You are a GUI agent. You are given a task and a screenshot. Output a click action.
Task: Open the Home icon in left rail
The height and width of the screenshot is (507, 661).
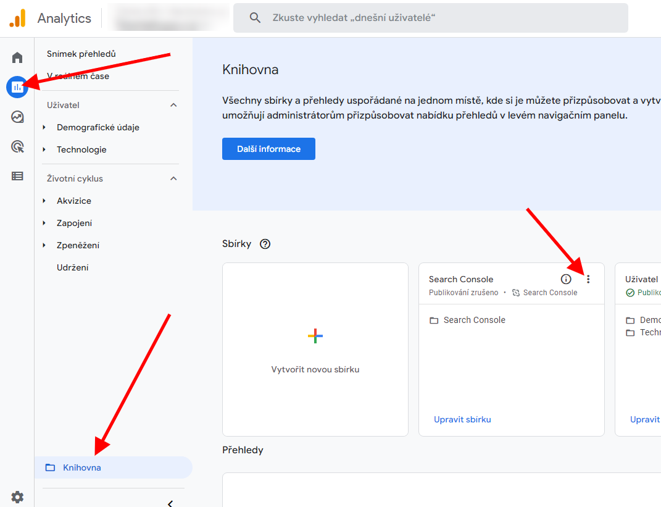[17, 58]
